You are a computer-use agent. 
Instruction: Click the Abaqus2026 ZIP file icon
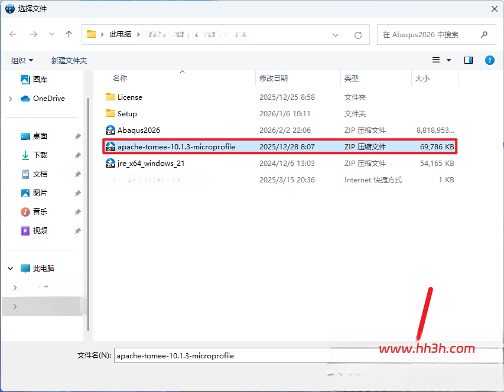pos(110,130)
